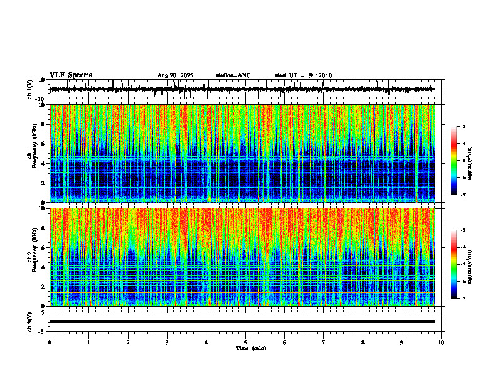Click the ch.1 spectrogram color scale bar

coord(454,161)
